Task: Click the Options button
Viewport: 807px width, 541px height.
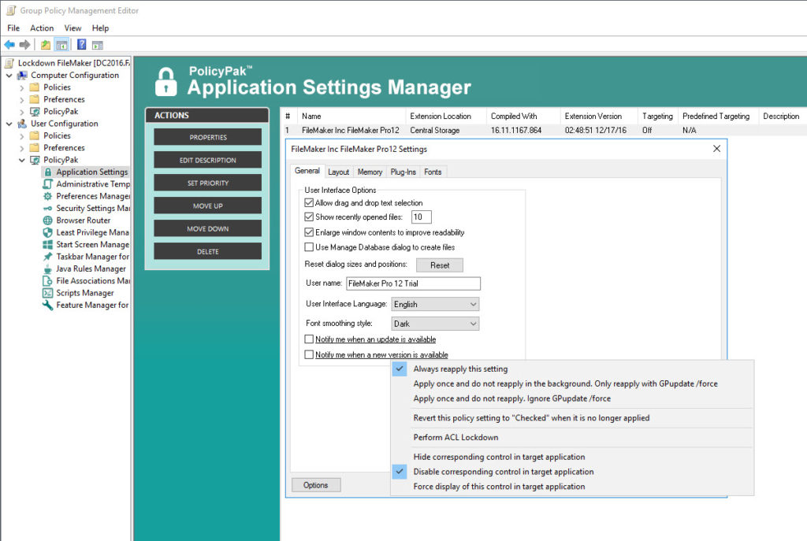Action: (316, 485)
